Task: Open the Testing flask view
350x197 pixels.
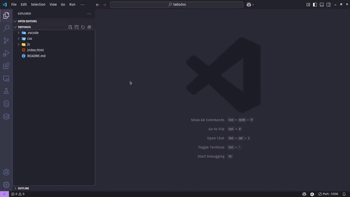Action: [x=6, y=91]
